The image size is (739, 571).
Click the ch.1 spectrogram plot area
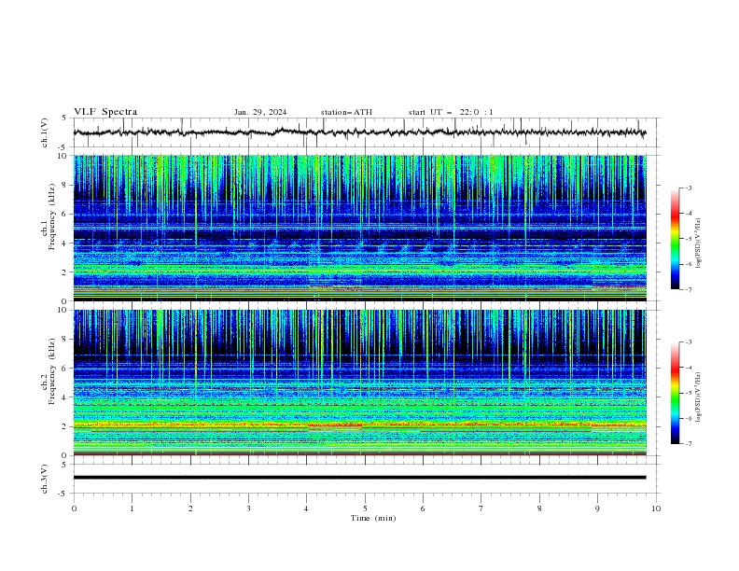click(359, 228)
